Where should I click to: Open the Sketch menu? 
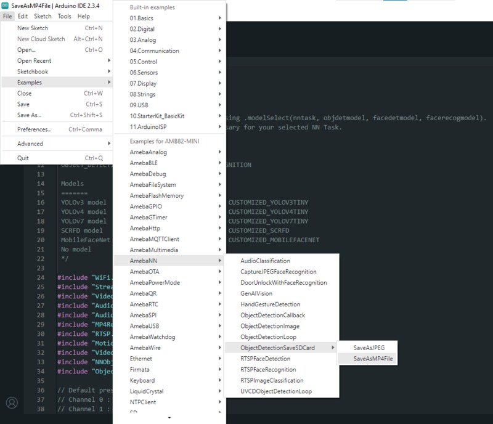43,16
